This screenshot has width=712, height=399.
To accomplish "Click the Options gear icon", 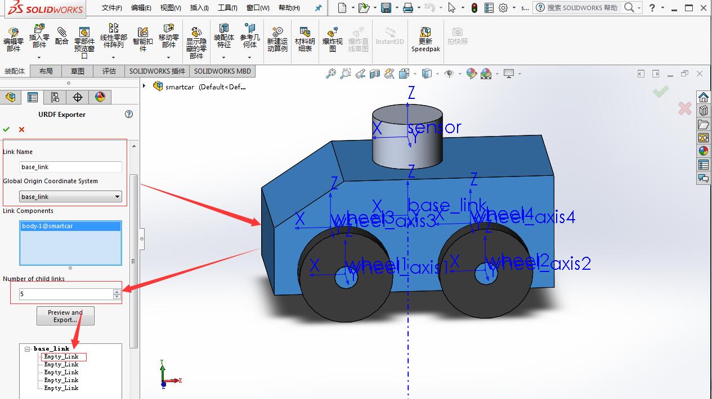I will click(503, 8).
